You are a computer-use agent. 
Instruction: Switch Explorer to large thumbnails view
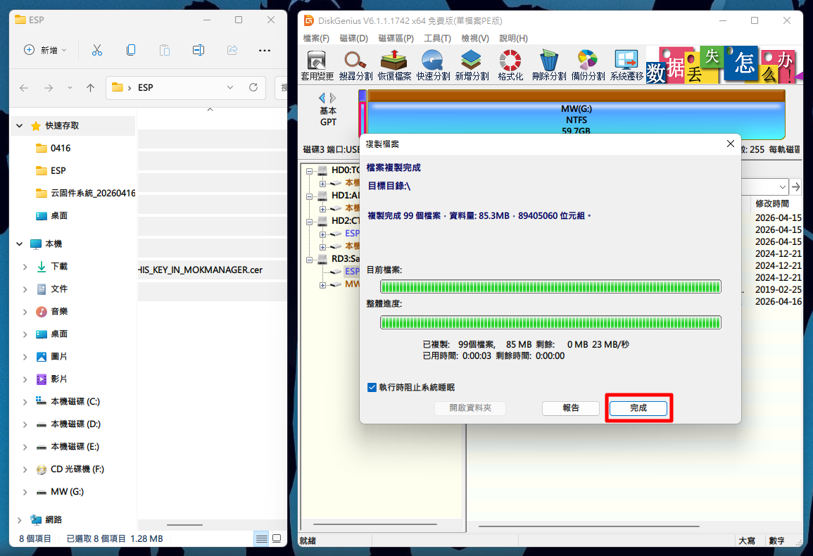click(277, 539)
